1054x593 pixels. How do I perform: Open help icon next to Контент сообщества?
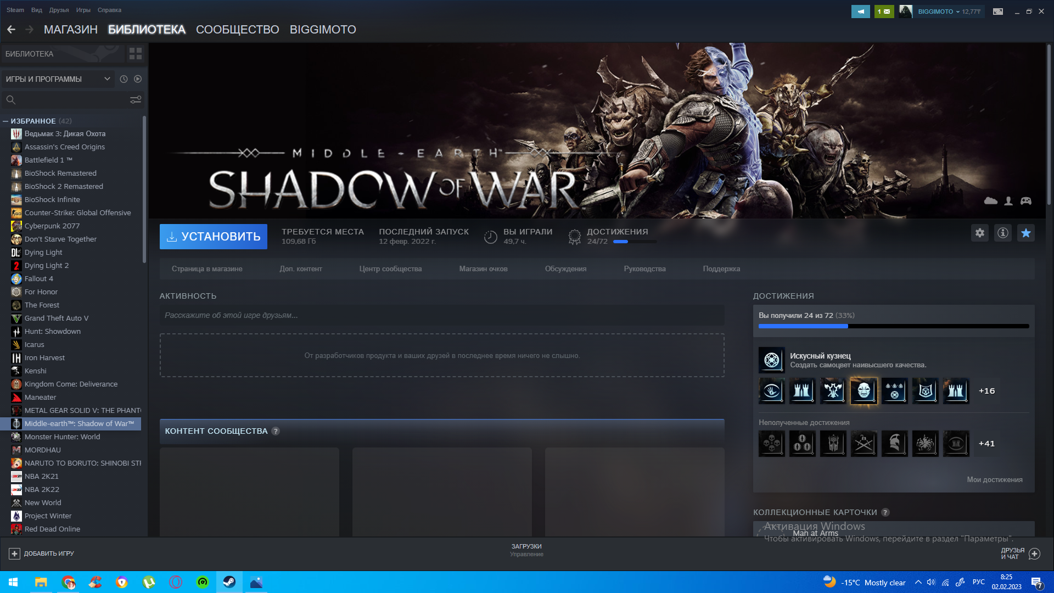[x=276, y=432]
